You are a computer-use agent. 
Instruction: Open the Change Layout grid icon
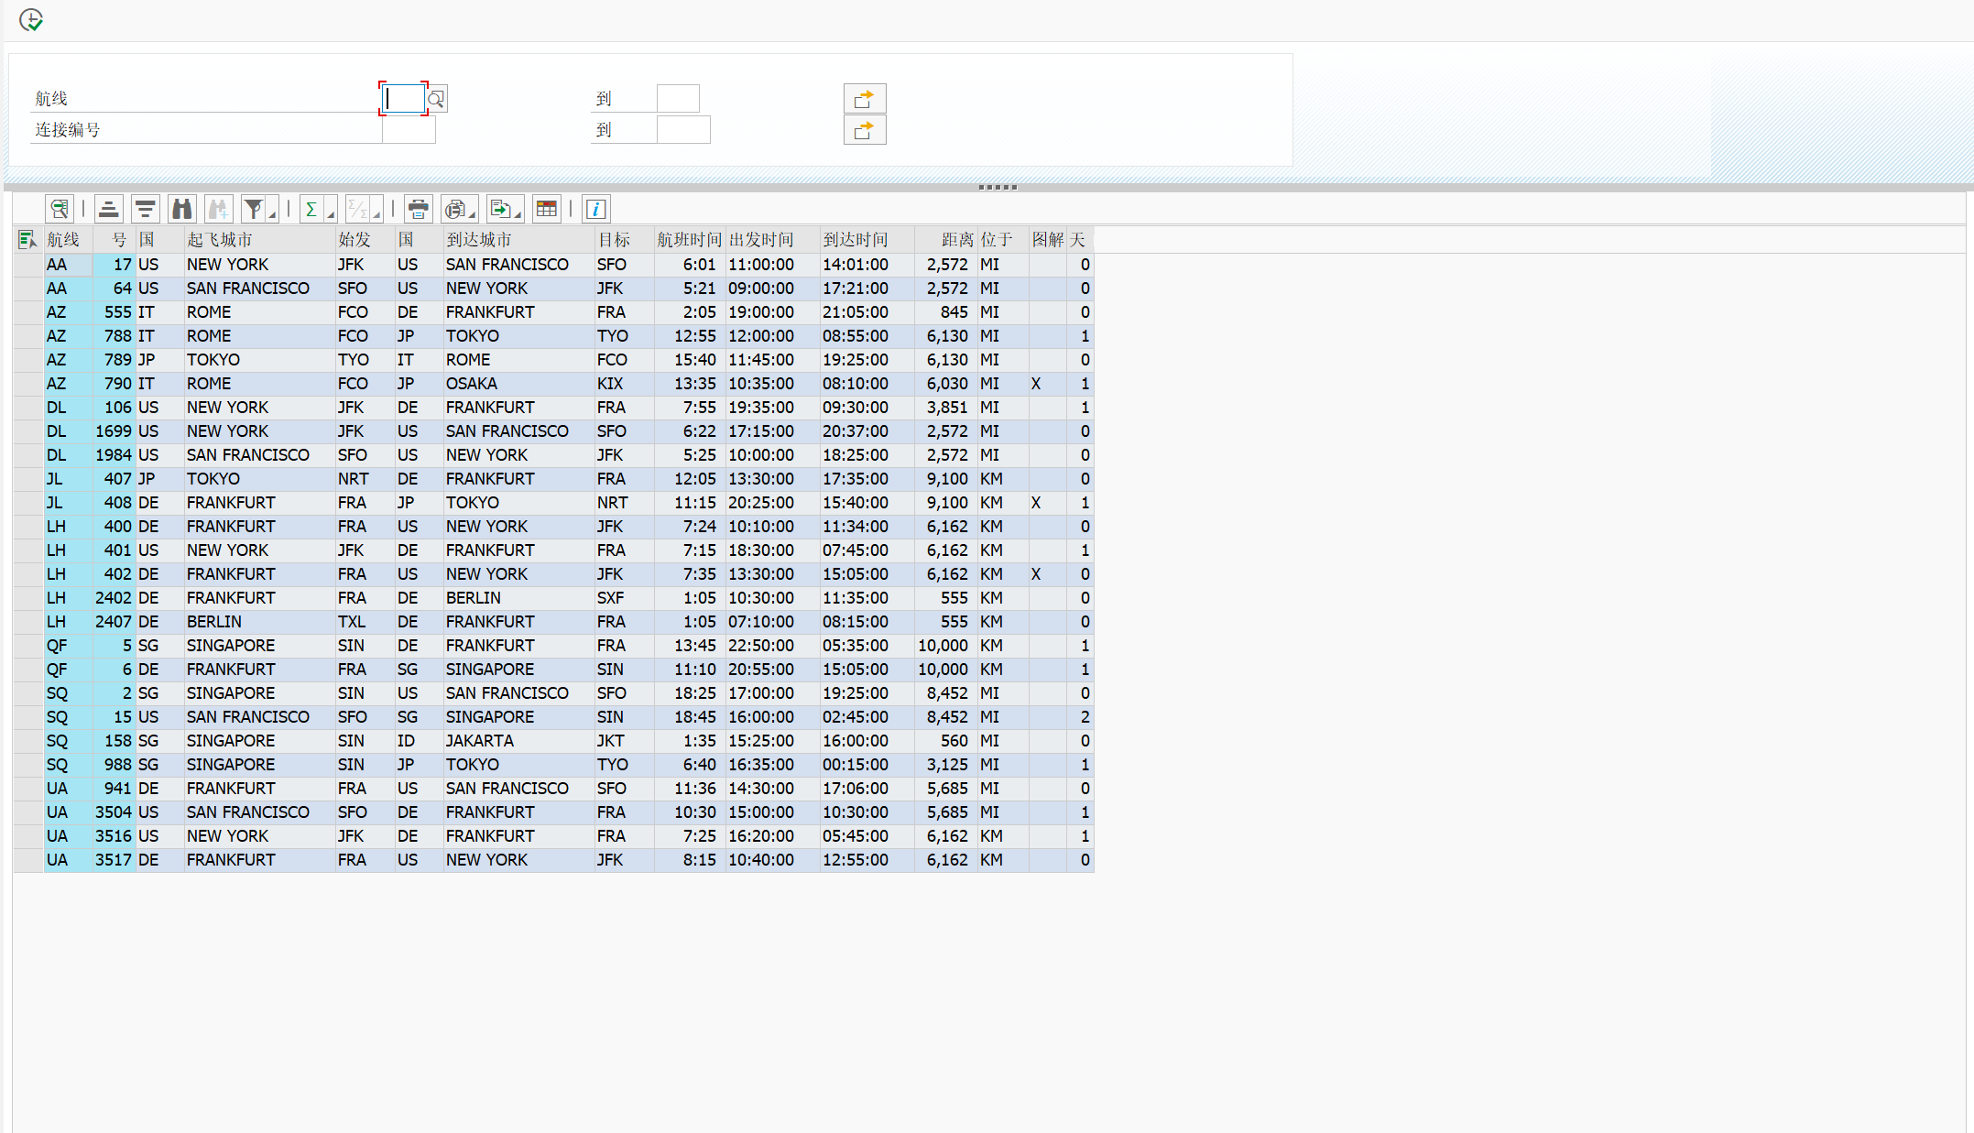tap(547, 209)
